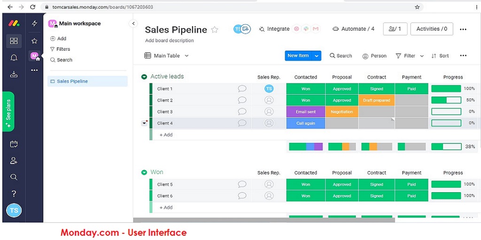Click the invite members icon in sidebar
Viewport: 481px width, 240px height.
pos(14,161)
